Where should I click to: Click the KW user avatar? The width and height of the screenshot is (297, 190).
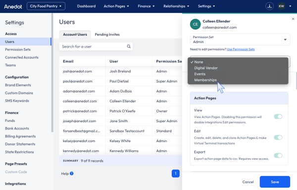pos(281,6)
